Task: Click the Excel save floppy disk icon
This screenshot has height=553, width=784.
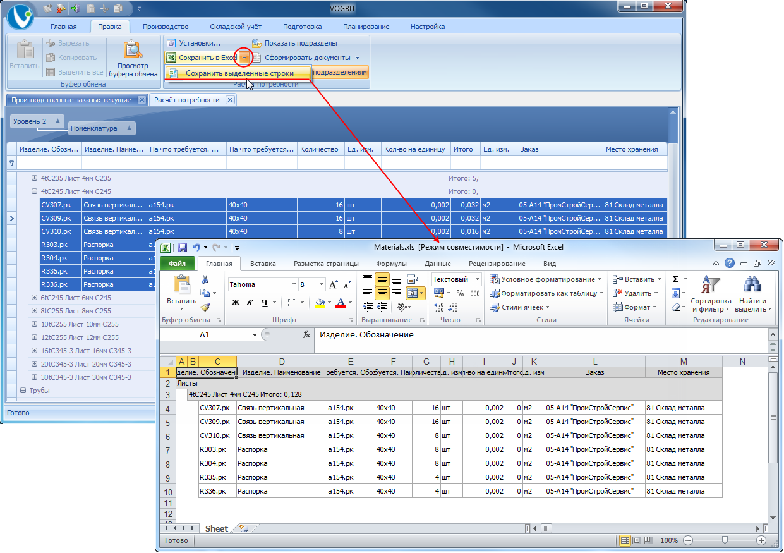Action: coord(183,248)
